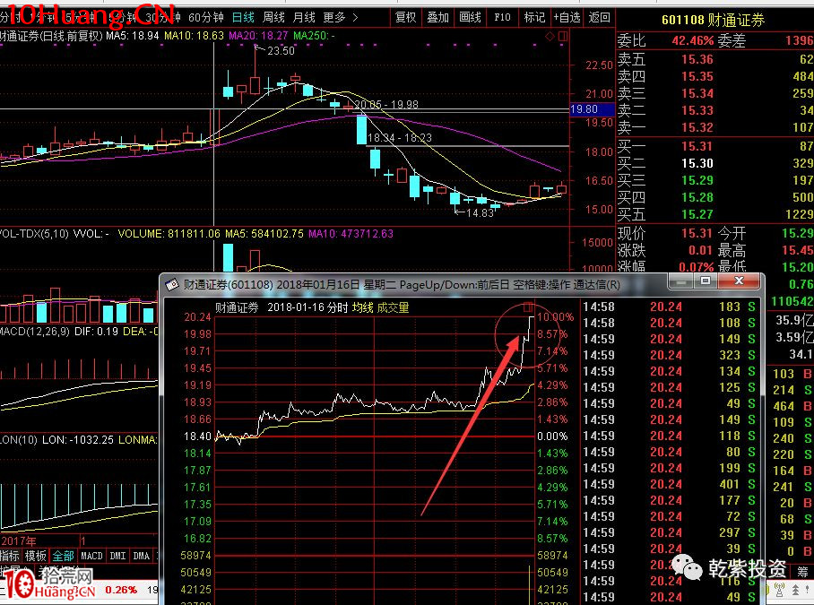The height and width of the screenshot is (605, 814).
Task: Close the intraday popup window
Action: click(739, 282)
